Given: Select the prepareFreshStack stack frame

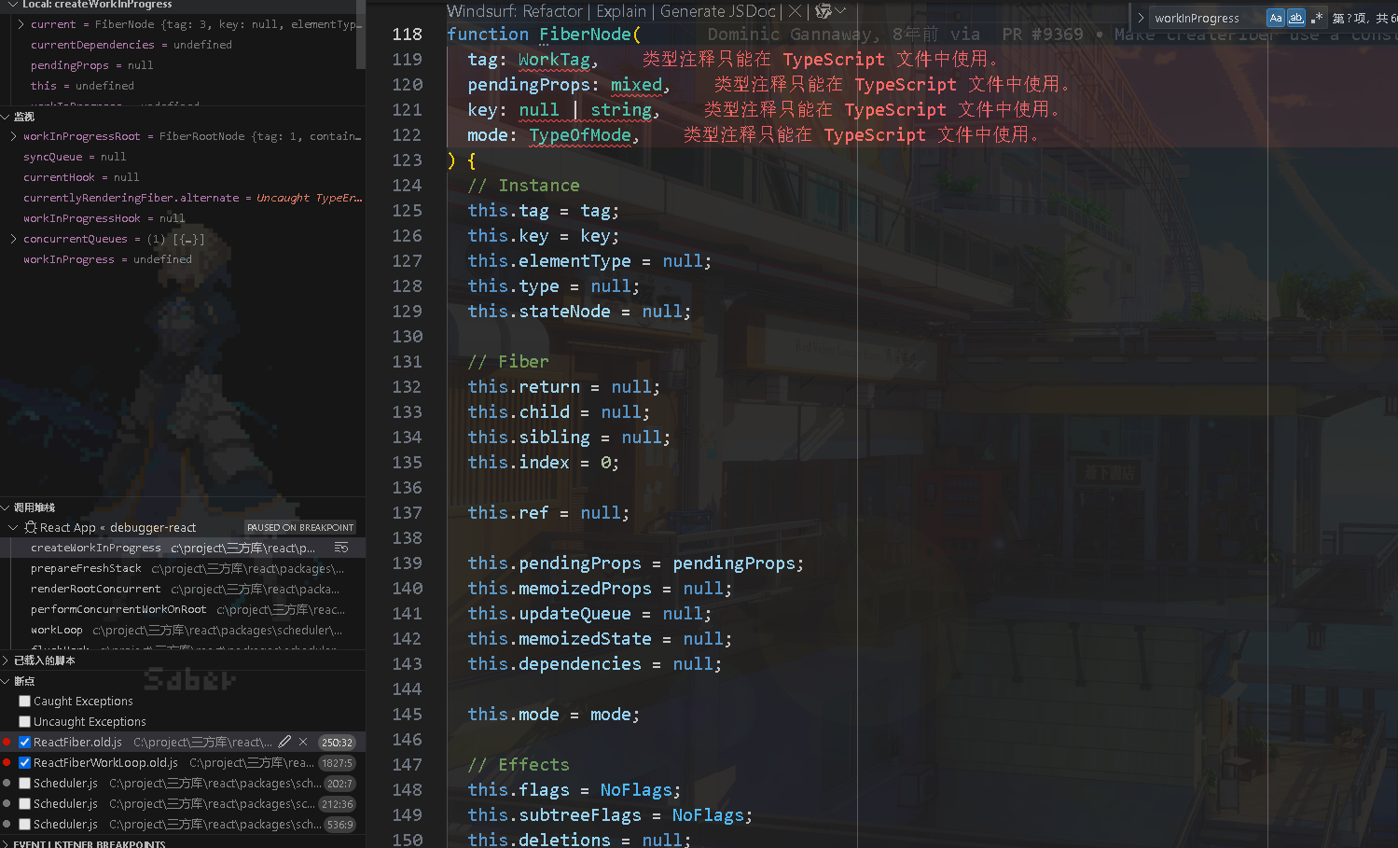Looking at the screenshot, I should click(183, 569).
